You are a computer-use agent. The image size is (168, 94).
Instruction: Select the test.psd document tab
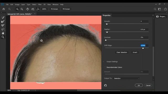click(20, 14)
